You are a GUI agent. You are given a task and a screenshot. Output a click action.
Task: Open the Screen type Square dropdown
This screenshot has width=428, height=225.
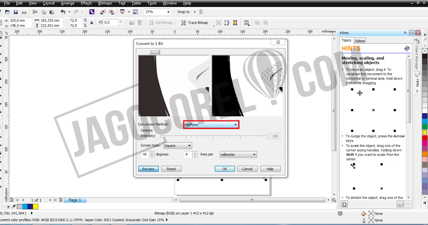178,146
